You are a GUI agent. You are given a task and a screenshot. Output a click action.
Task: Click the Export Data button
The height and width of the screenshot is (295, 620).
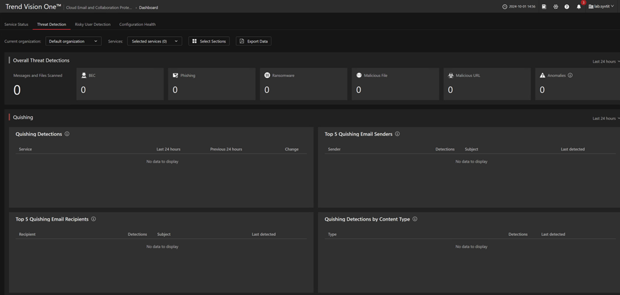click(x=254, y=41)
